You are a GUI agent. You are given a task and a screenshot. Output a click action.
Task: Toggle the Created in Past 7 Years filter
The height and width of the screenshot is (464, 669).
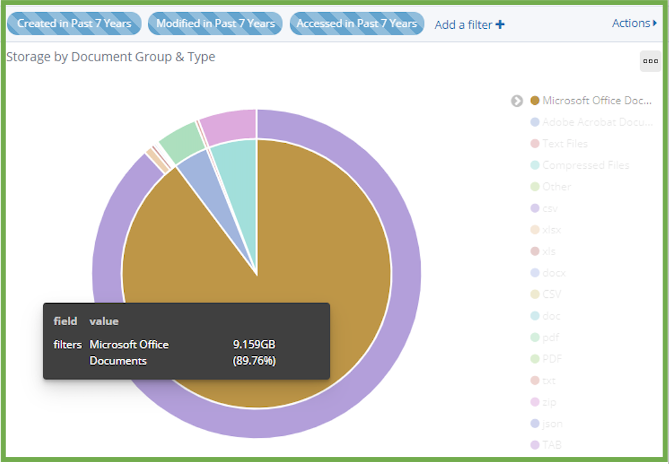[74, 24]
